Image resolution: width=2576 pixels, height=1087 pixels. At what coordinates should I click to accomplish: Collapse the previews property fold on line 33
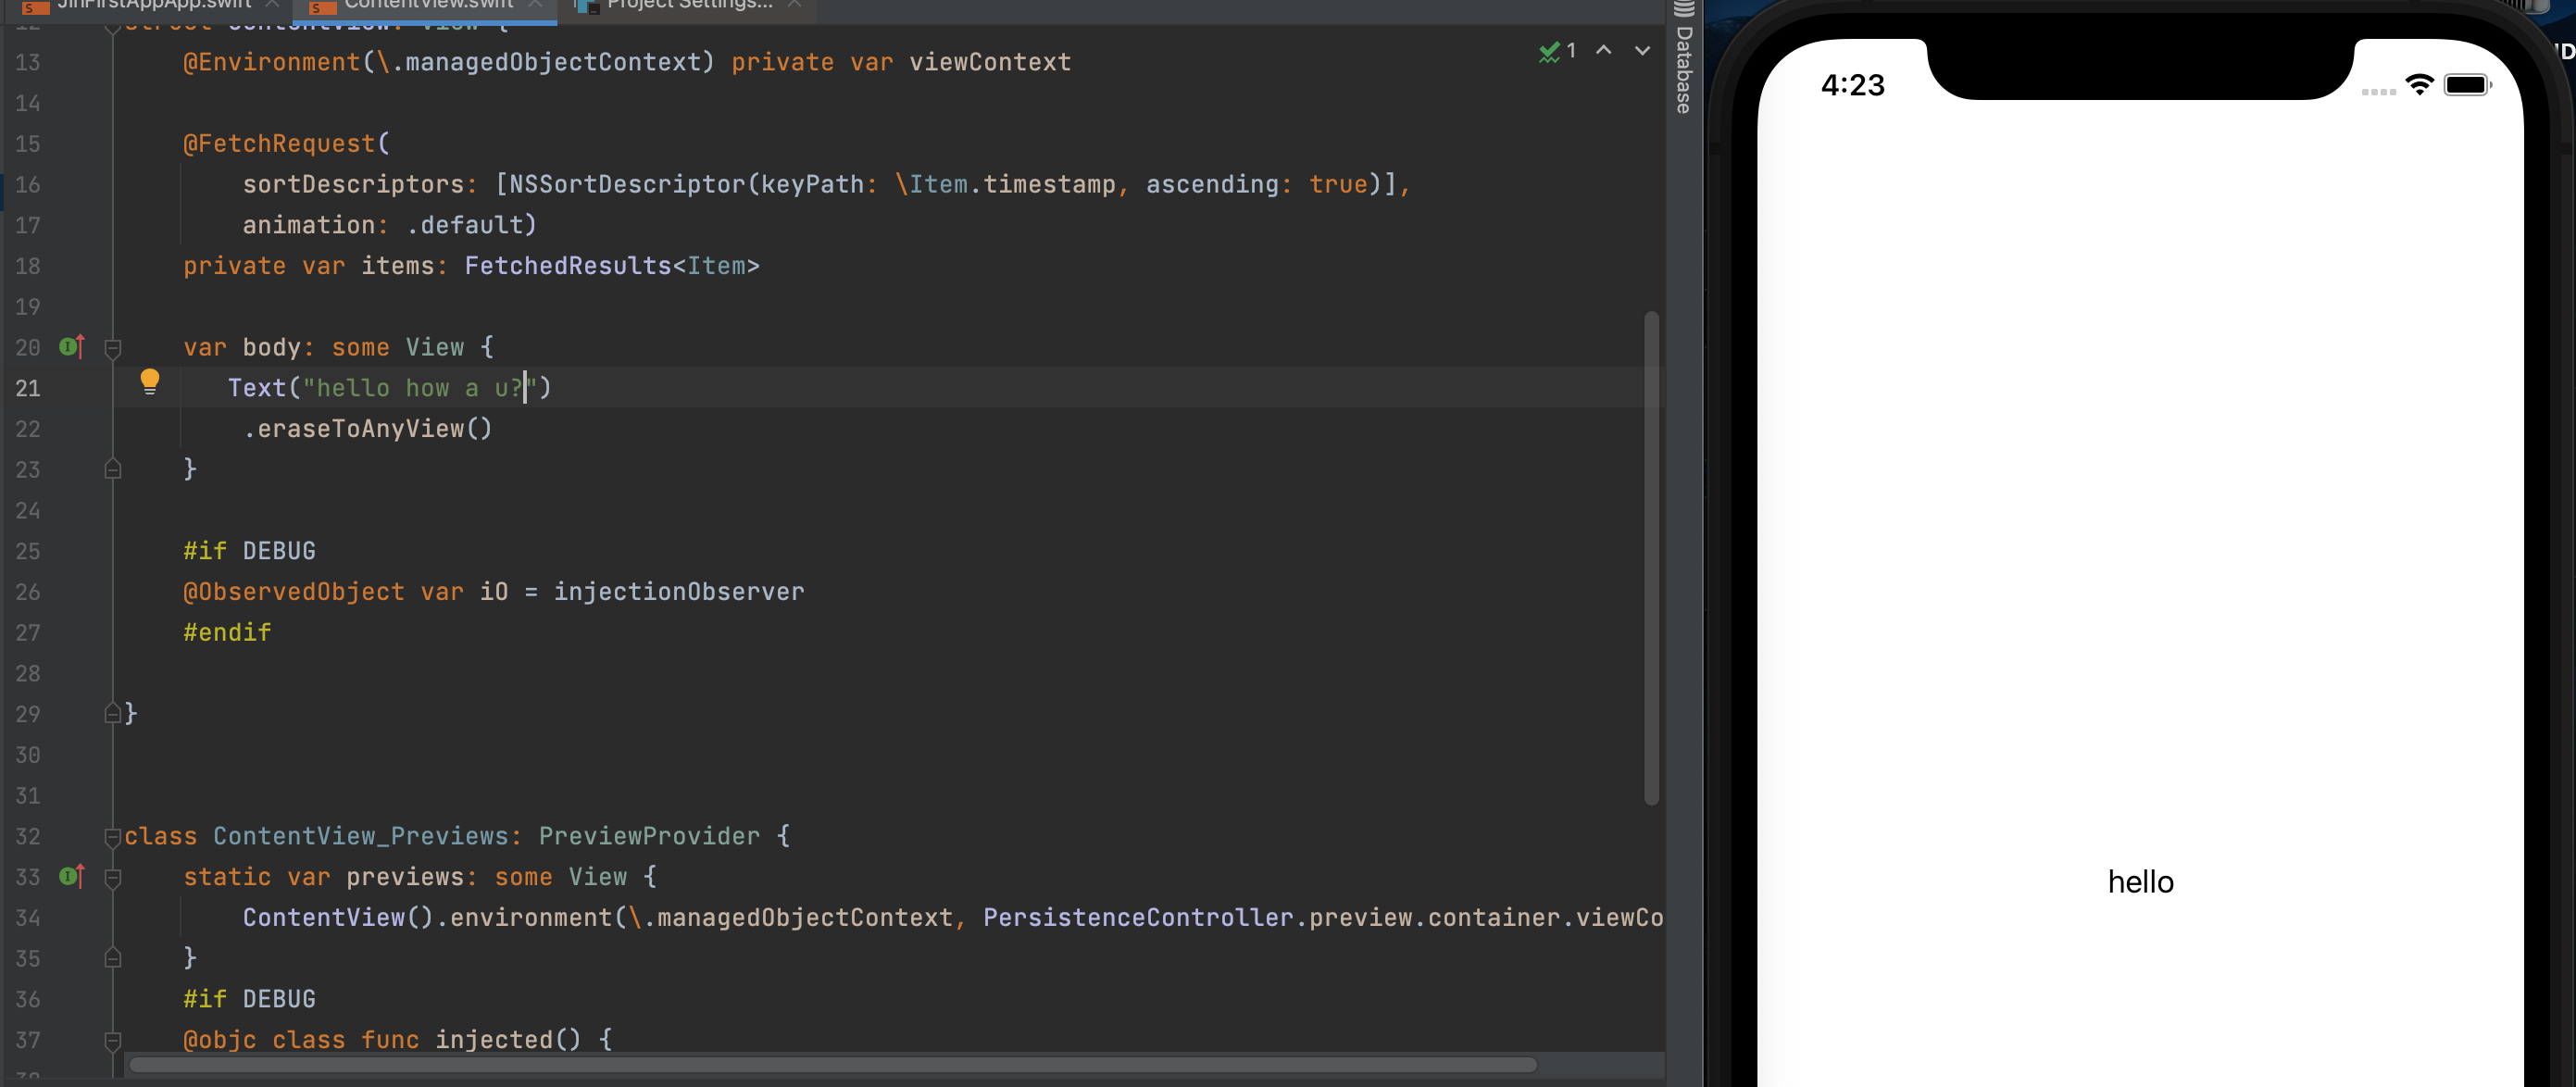[x=113, y=878]
